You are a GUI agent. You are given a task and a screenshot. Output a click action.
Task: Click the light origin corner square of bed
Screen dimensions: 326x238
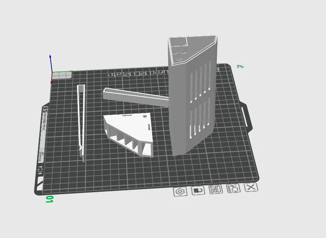tap(62, 75)
